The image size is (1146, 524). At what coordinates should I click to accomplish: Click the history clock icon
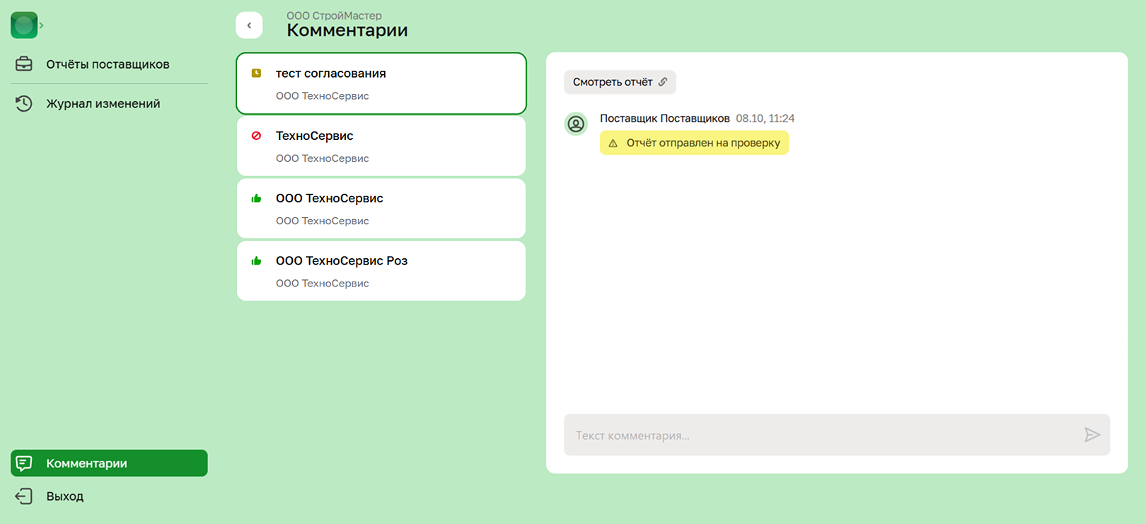[24, 103]
